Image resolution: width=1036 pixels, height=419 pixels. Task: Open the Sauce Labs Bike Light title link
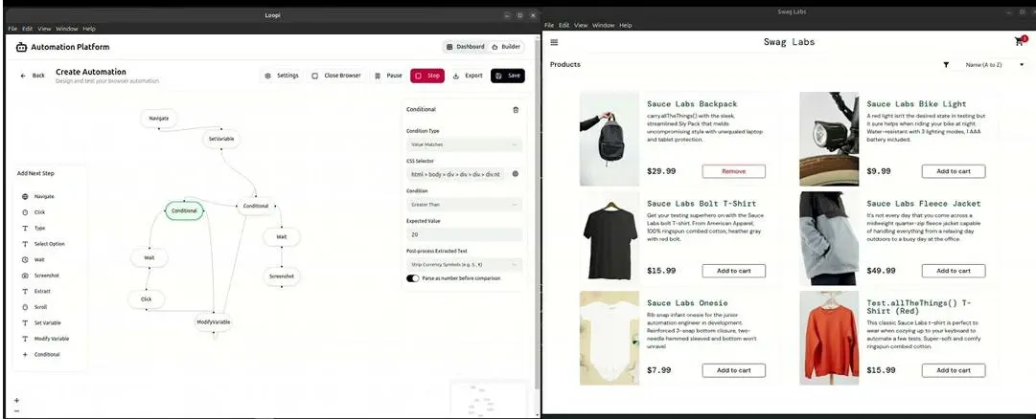click(916, 104)
